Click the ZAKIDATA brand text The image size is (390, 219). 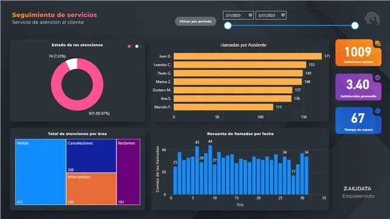358,189
